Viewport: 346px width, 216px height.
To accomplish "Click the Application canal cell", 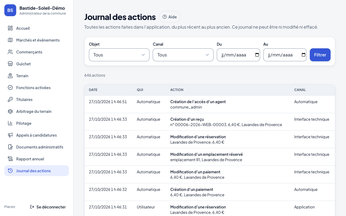I will pyautogui.click(x=304, y=207).
